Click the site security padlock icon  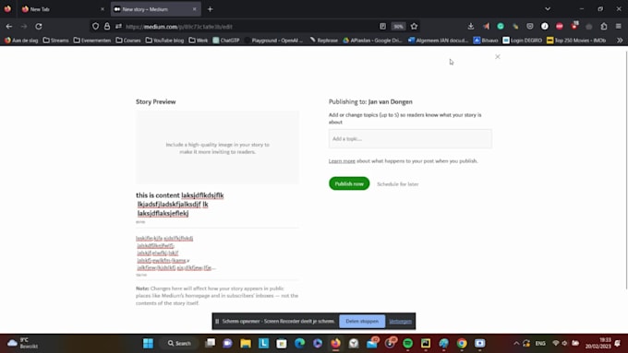point(107,27)
